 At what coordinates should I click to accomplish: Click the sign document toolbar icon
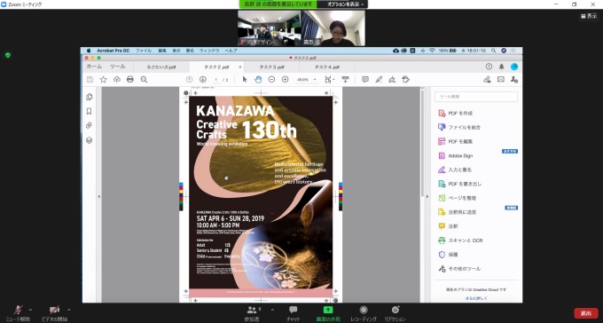click(392, 79)
